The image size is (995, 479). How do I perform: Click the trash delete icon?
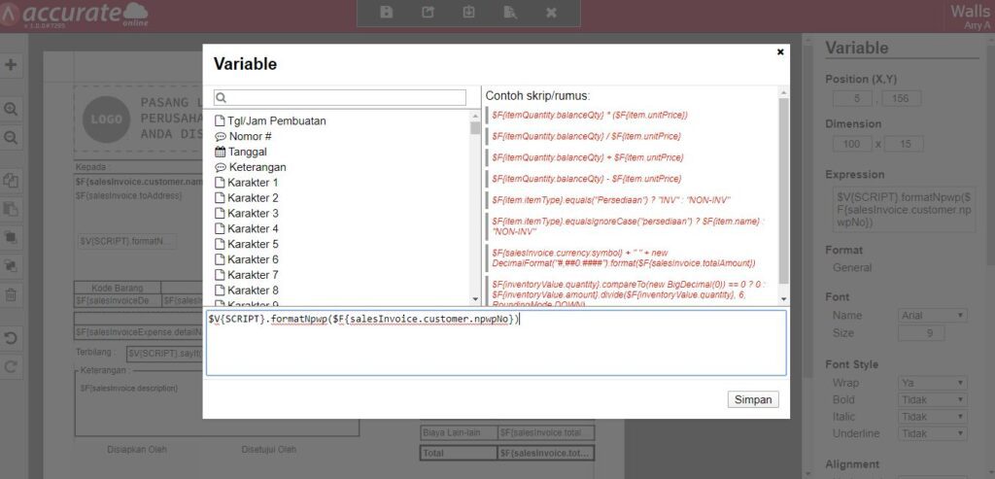(x=11, y=294)
